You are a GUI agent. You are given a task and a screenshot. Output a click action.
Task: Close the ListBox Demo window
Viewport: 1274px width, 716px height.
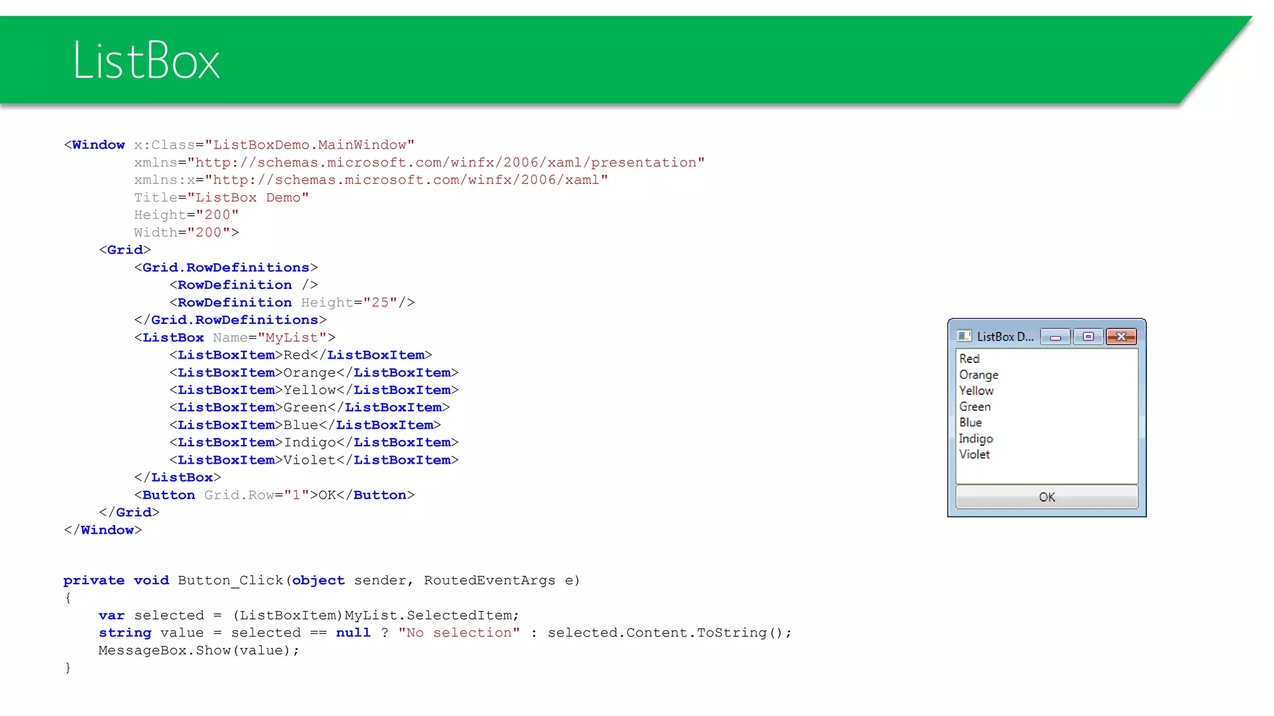pyautogui.click(x=1121, y=337)
